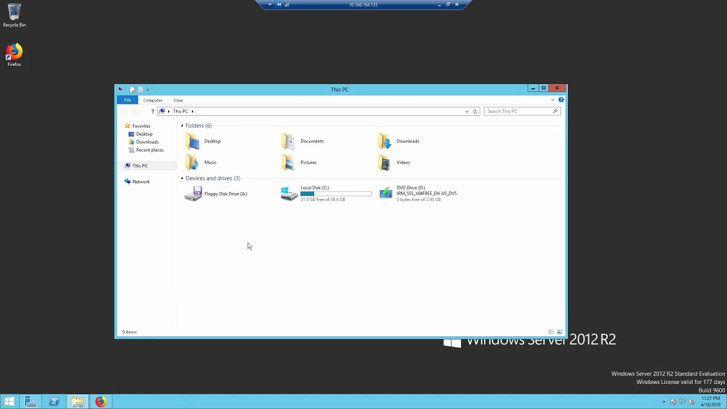This screenshot has width=727, height=409.
Task: Click the Local Disk (C:) usage bar
Action: (x=336, y=194)
